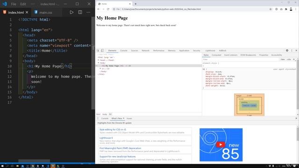Open DevTools settings gear
This screenshot has height=168, width=299.
pyautogui.click(x=287, y=50)
